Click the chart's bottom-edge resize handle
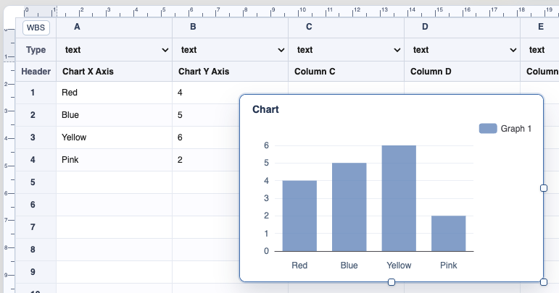559x293 pixels. pos(392,282)
